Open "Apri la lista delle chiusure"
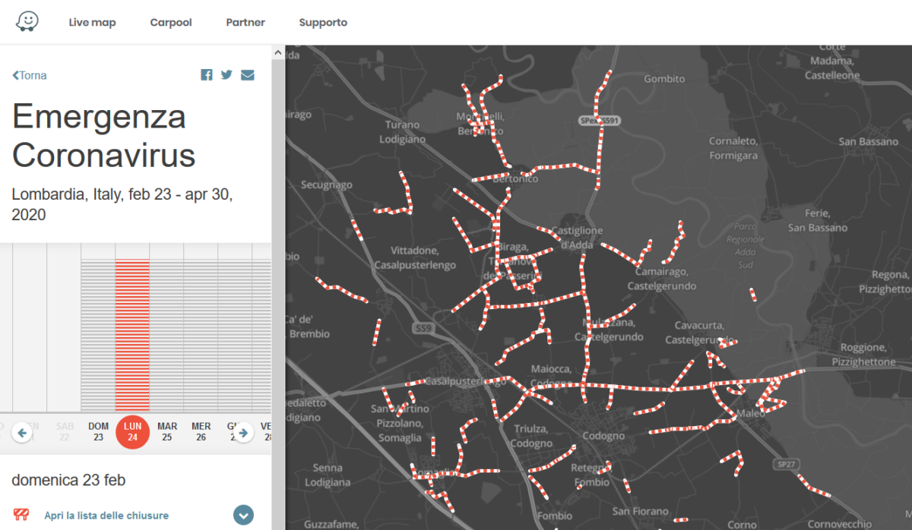Image resolution: width=912 pixels, height=530 pixels. pyautogui.click(x=106, y=515)
